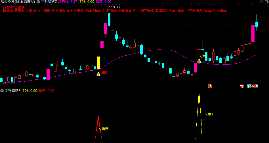
Task: Open the brown 榜 badge
Action: [256, 86]
